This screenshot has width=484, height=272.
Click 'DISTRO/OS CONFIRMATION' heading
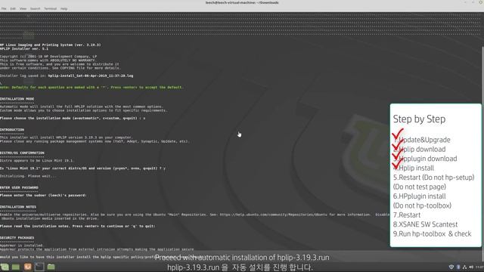[22, 153]
